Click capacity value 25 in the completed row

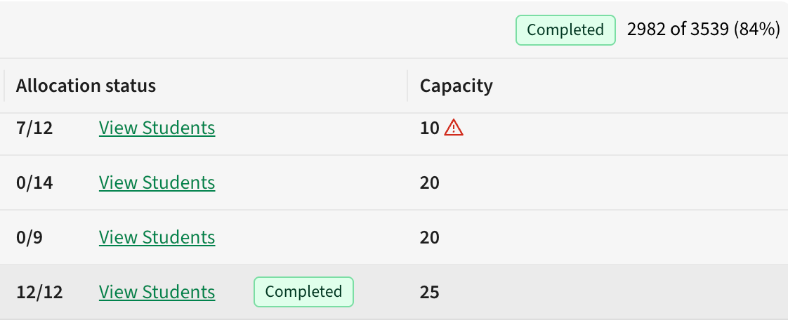(429, 292)
